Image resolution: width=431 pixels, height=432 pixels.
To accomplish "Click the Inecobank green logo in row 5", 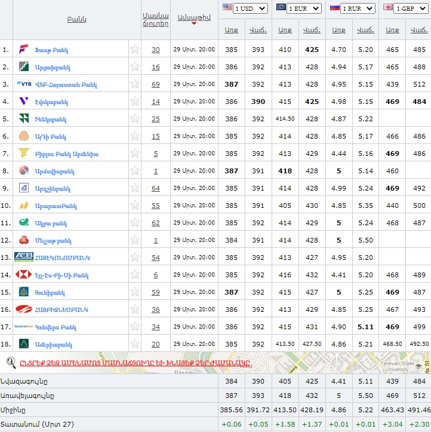I will coord(24,118).
